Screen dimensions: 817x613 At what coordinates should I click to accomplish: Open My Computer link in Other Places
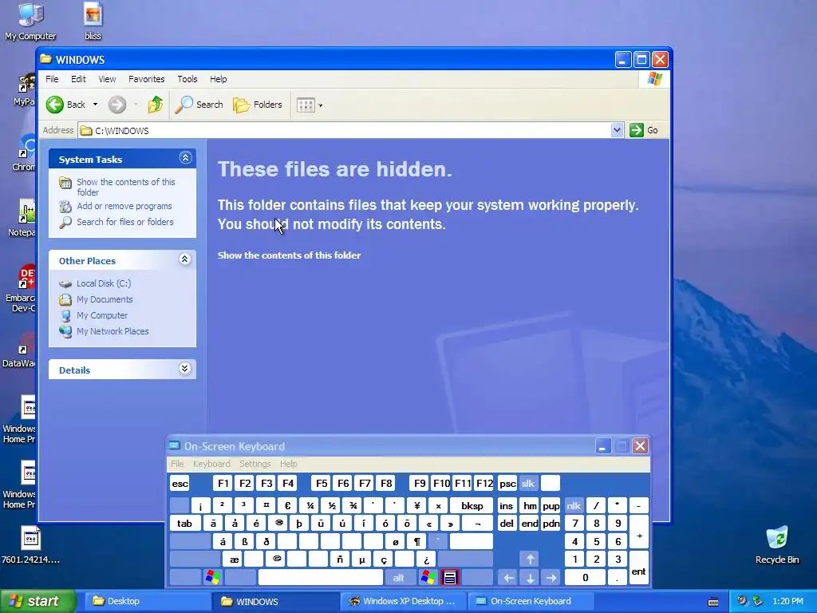(101, 315)
